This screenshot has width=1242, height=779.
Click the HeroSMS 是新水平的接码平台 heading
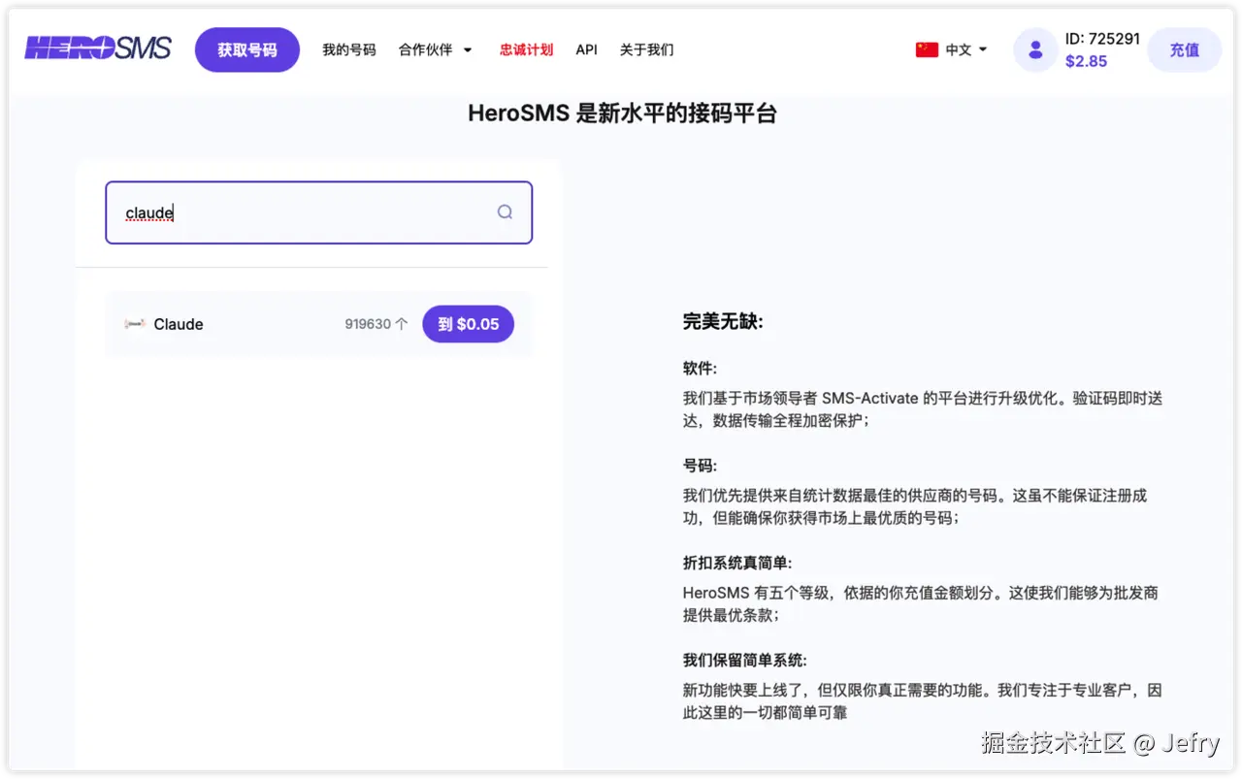[x=622, y=114]
